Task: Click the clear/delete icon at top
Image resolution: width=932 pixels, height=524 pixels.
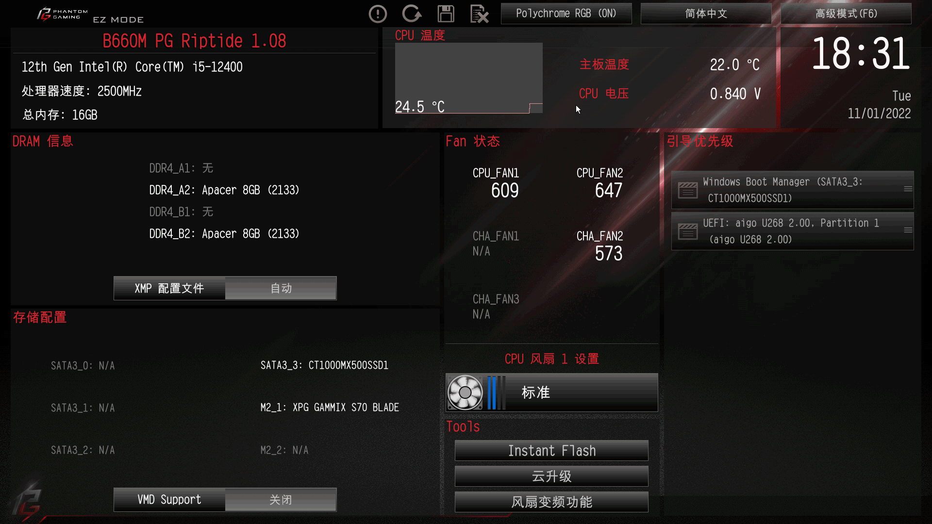Action: click(x=480, y=13)
